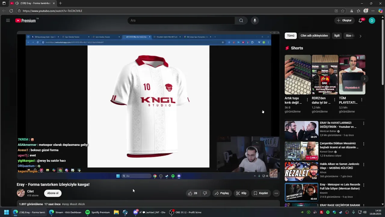Open options for TÜM PLAYSTATION short
The image size is (385, 217).
pos(362,100)
